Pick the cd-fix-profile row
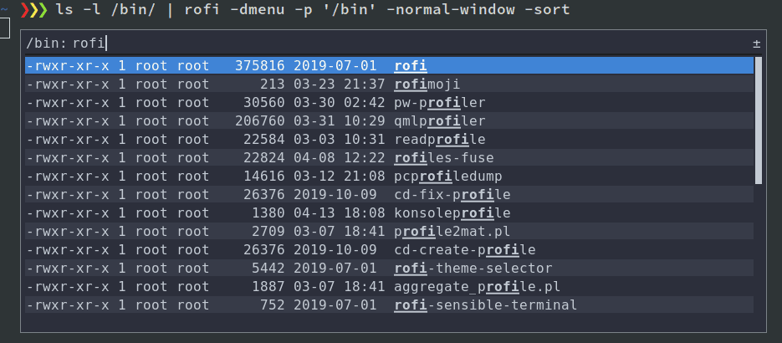The width and height of the screenshot is (782, 343). click(x=389, y=194)
